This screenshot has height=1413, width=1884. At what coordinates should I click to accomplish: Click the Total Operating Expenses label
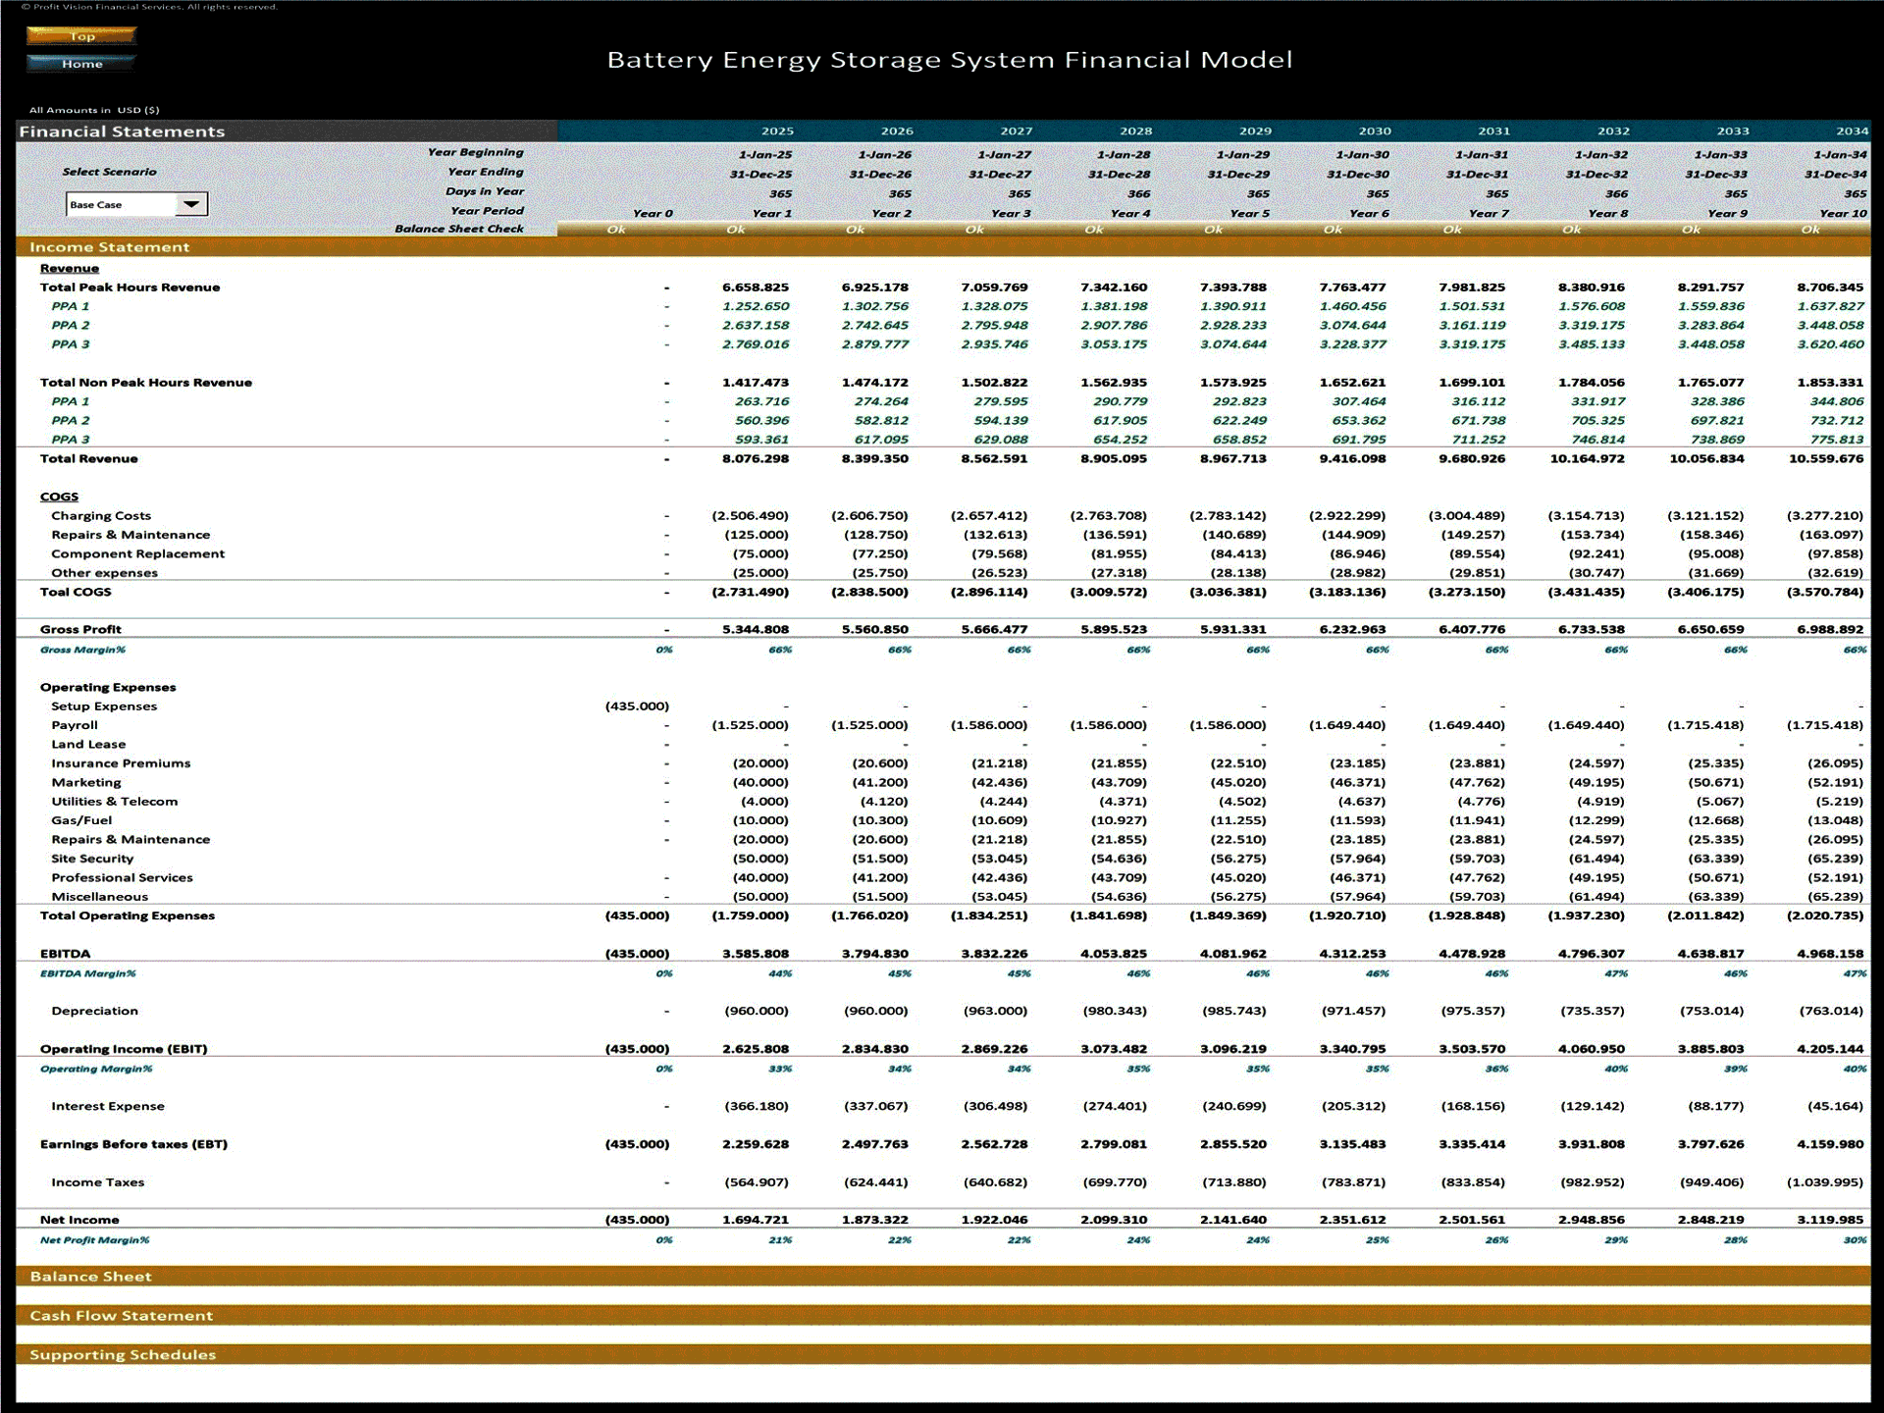point(127,916)
